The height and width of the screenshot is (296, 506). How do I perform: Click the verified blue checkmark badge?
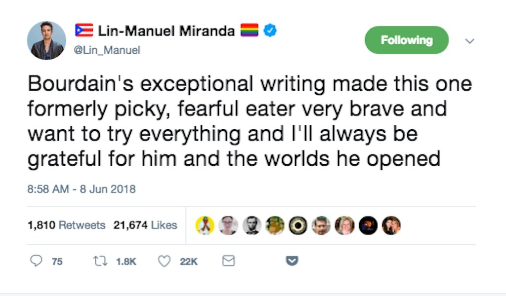click(x=269, y=30)
